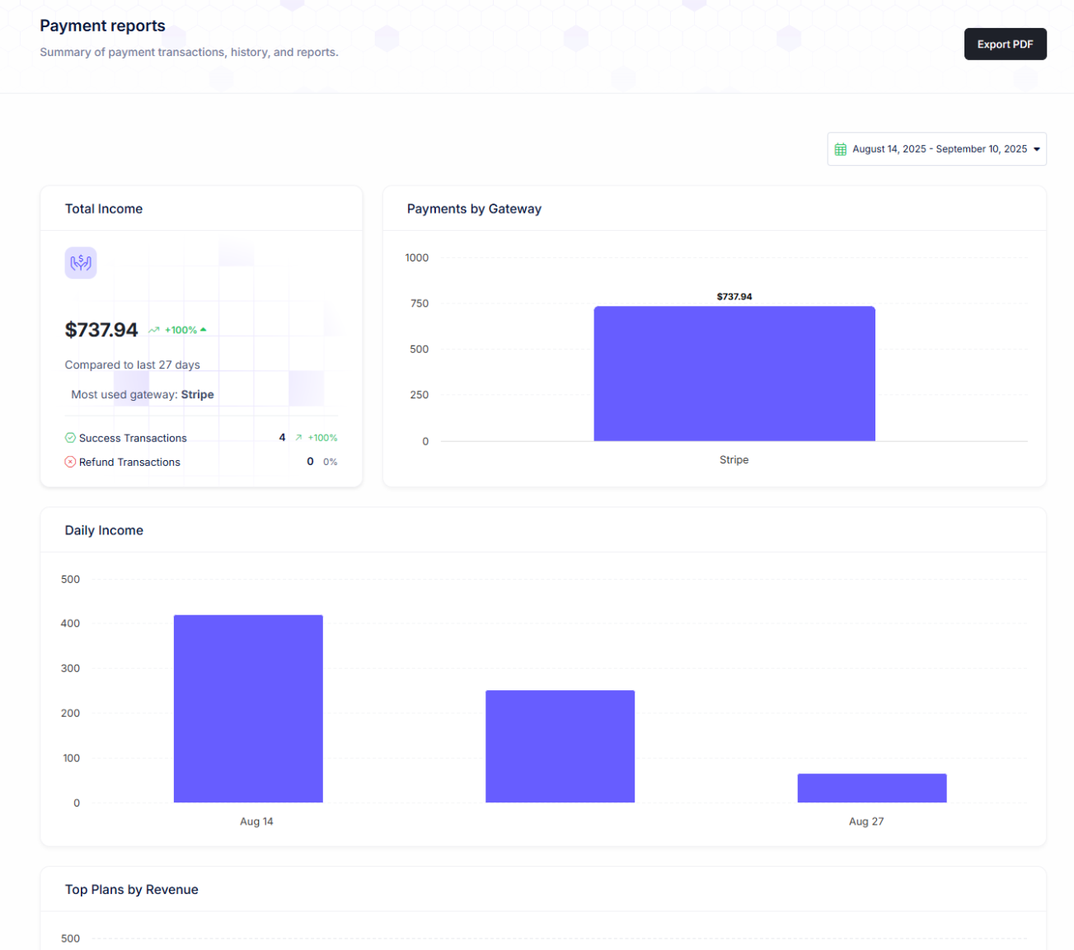Click the trend-up arrow icon beside $737.94

coord(154,330)
